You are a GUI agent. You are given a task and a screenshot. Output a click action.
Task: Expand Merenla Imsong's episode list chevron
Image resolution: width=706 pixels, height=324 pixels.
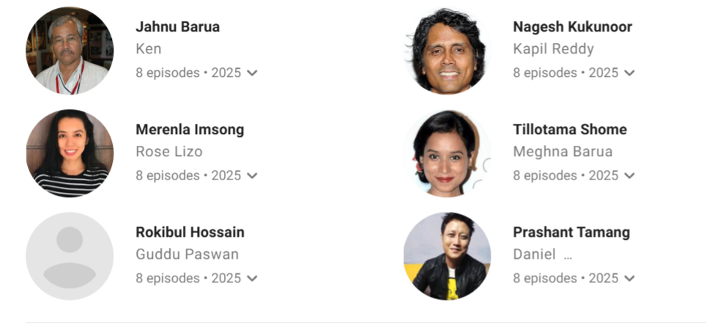point(253,176)
